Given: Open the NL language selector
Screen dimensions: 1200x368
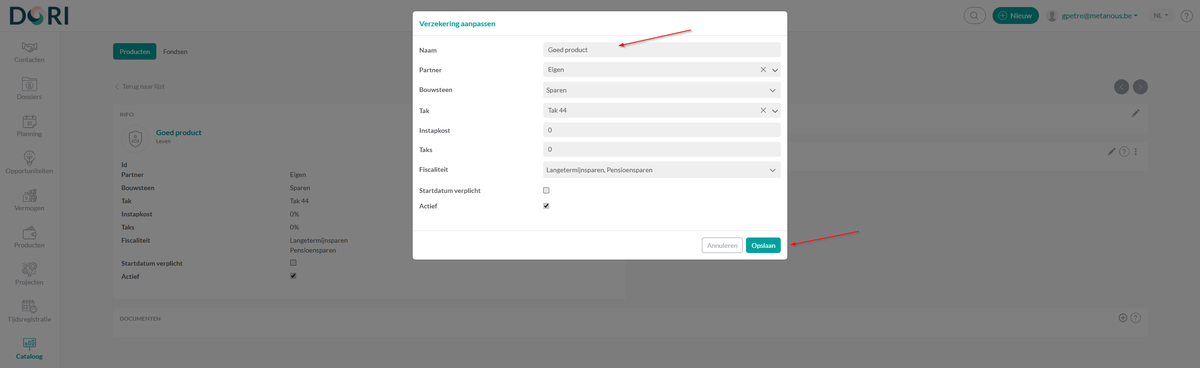Looking at the screenshot, I should 1160,15.
